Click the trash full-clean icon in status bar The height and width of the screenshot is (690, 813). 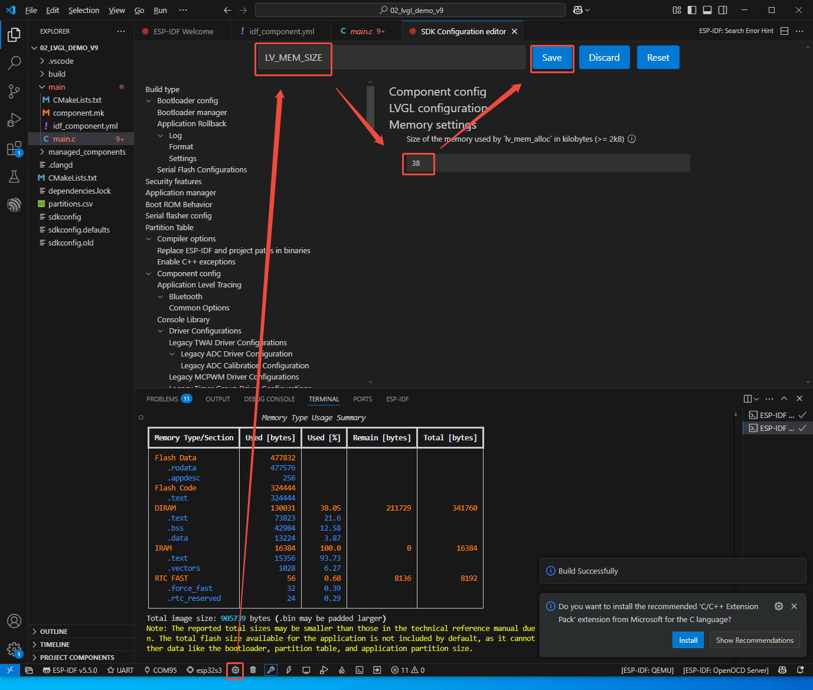click(x=253, y=670)
